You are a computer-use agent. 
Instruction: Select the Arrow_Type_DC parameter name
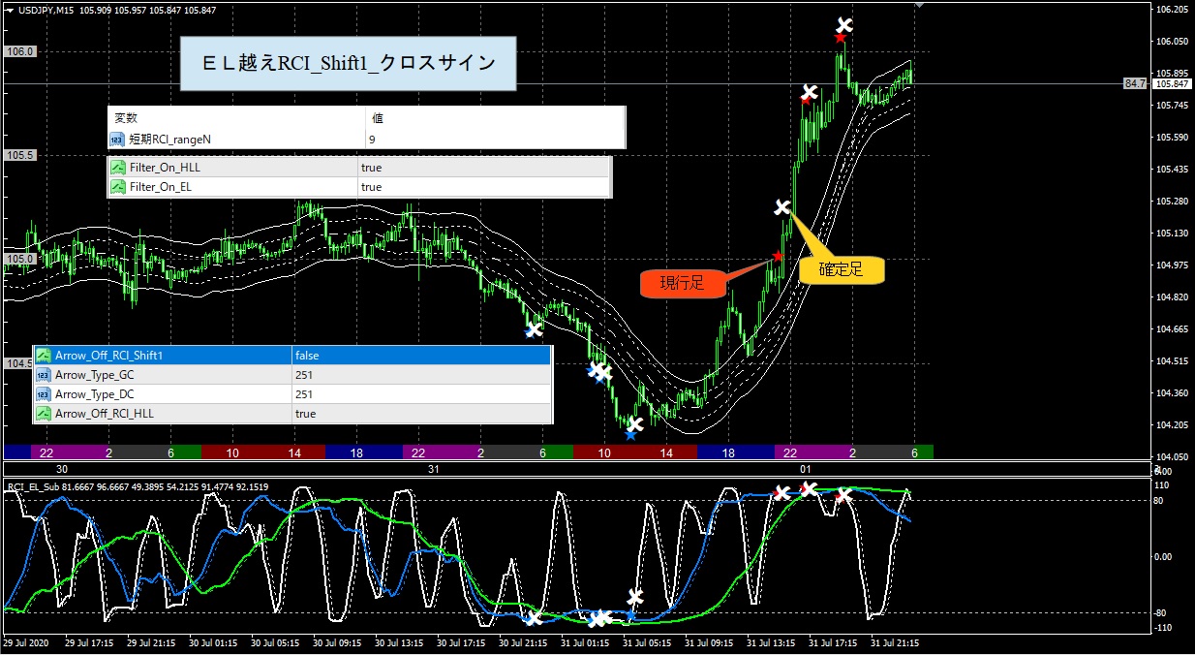point(94,394)
